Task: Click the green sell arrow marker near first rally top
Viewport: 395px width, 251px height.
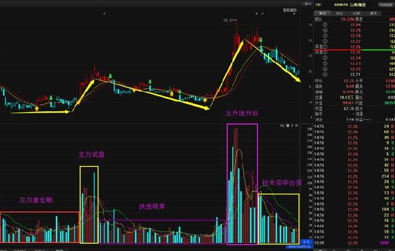Action: coord(110,76)
